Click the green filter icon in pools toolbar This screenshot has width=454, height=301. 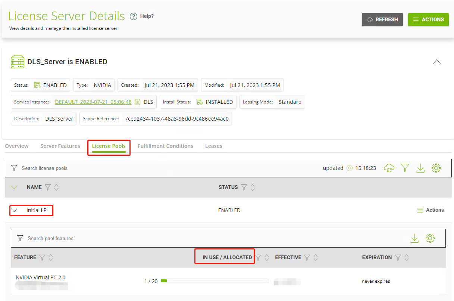click(x=405, y=168)
